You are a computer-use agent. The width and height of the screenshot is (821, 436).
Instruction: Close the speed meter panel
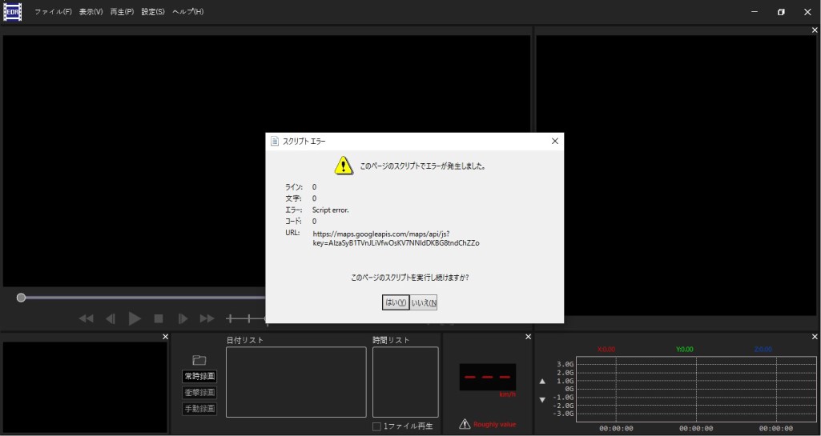click(x=528, y=337)
